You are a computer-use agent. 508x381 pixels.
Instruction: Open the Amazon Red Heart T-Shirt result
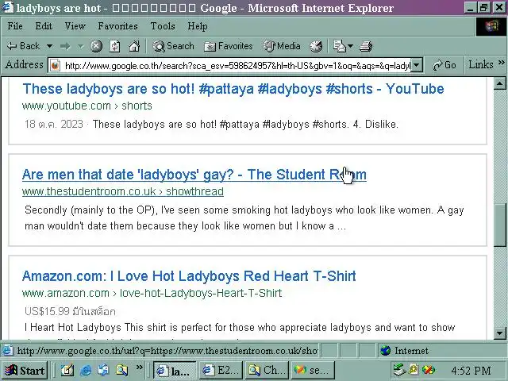pyautogui.click(x=189, y=276)
